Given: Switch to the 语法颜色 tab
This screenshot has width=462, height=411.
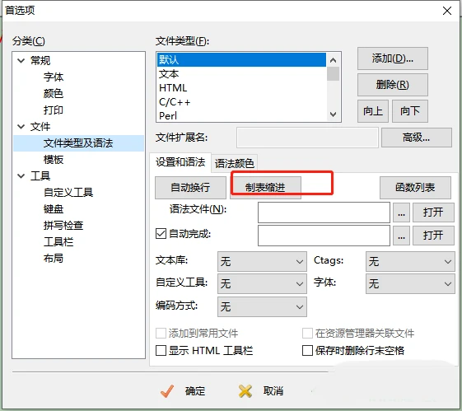Looking at the screenshot, I should coord(234,163).
